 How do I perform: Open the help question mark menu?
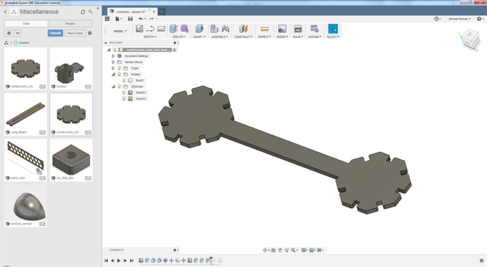pos(479,19)
